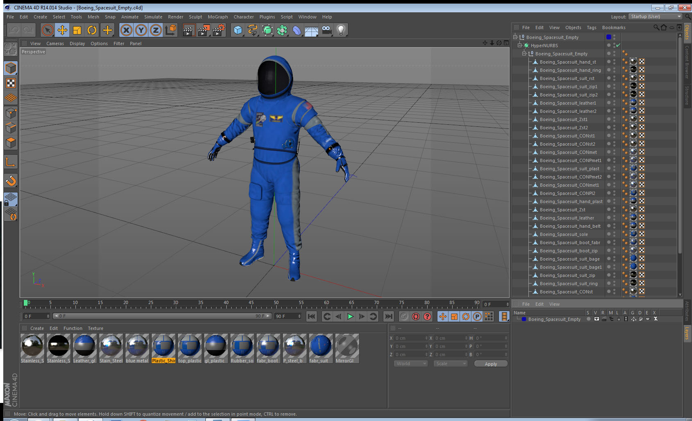This screenshot has width=692, height=421.
Task: Select the Plastic_Shin material
Action: pos(164,348)
